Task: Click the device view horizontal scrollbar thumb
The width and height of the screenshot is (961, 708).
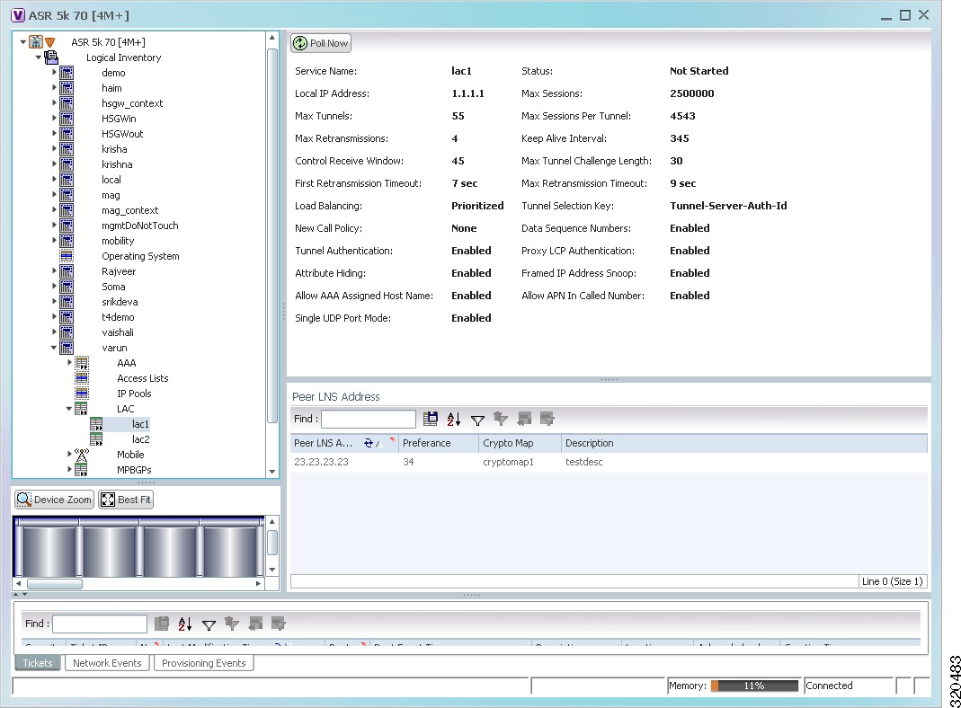Action: pyautogui.click(x=55, y=584)
